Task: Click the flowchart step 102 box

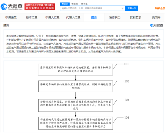Action: tap(76, 86)
